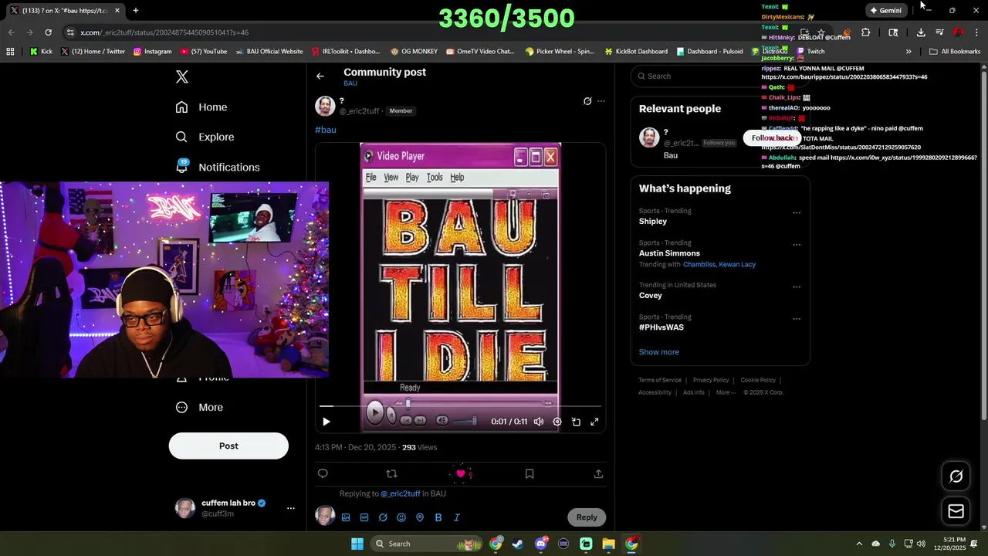Open the three-dot options beside Austin Simmons trend
The height and width of the screenshot is (556, 988).
tap(797, 244)
